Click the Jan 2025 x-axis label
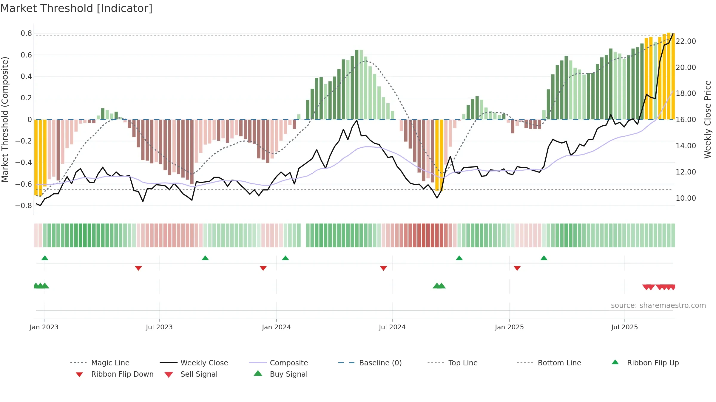 click(510, 327)
